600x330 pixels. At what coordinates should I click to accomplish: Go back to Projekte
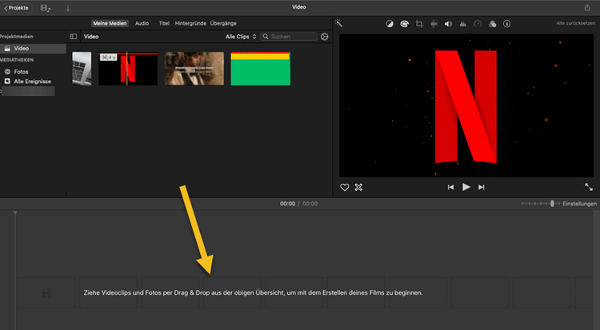point(16,8)
